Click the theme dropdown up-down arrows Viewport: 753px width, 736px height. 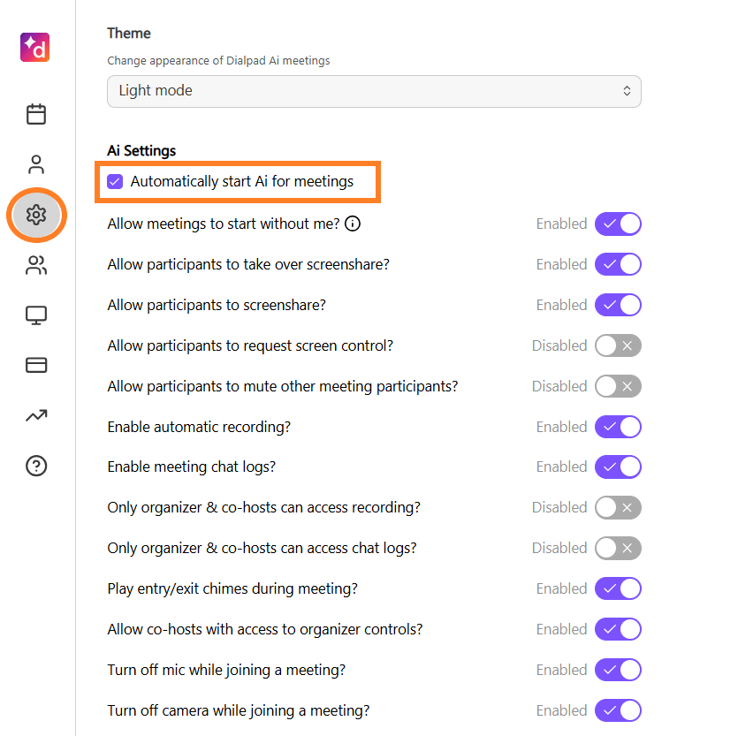pyautogui.click(x=627, y=91)
